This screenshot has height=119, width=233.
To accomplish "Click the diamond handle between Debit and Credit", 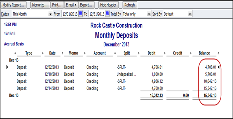I will [x=165, y=53].
